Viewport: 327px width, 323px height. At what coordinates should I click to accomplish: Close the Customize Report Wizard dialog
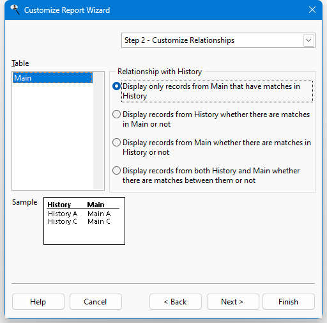[312, 10]
